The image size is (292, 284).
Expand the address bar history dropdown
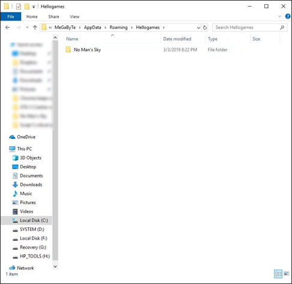pos(198,28)
